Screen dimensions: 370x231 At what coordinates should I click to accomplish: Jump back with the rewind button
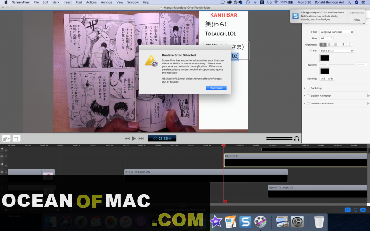coord(127,139)
